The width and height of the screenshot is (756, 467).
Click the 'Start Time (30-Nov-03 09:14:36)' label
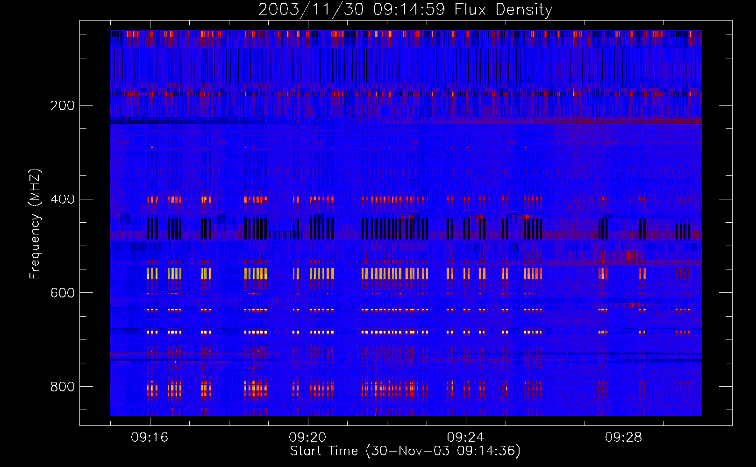[405, 451]
